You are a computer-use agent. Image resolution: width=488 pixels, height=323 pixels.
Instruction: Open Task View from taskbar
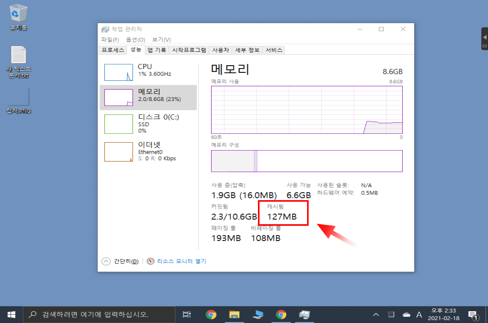(187, 314)
